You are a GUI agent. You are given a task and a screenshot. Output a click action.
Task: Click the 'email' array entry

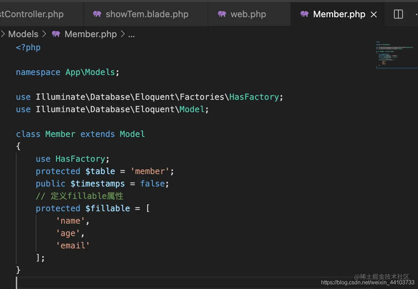(73, 246)
